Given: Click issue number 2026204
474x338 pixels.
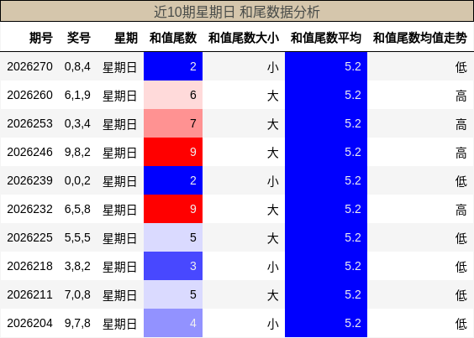Looking at the screenshot, I should [29, 323].
